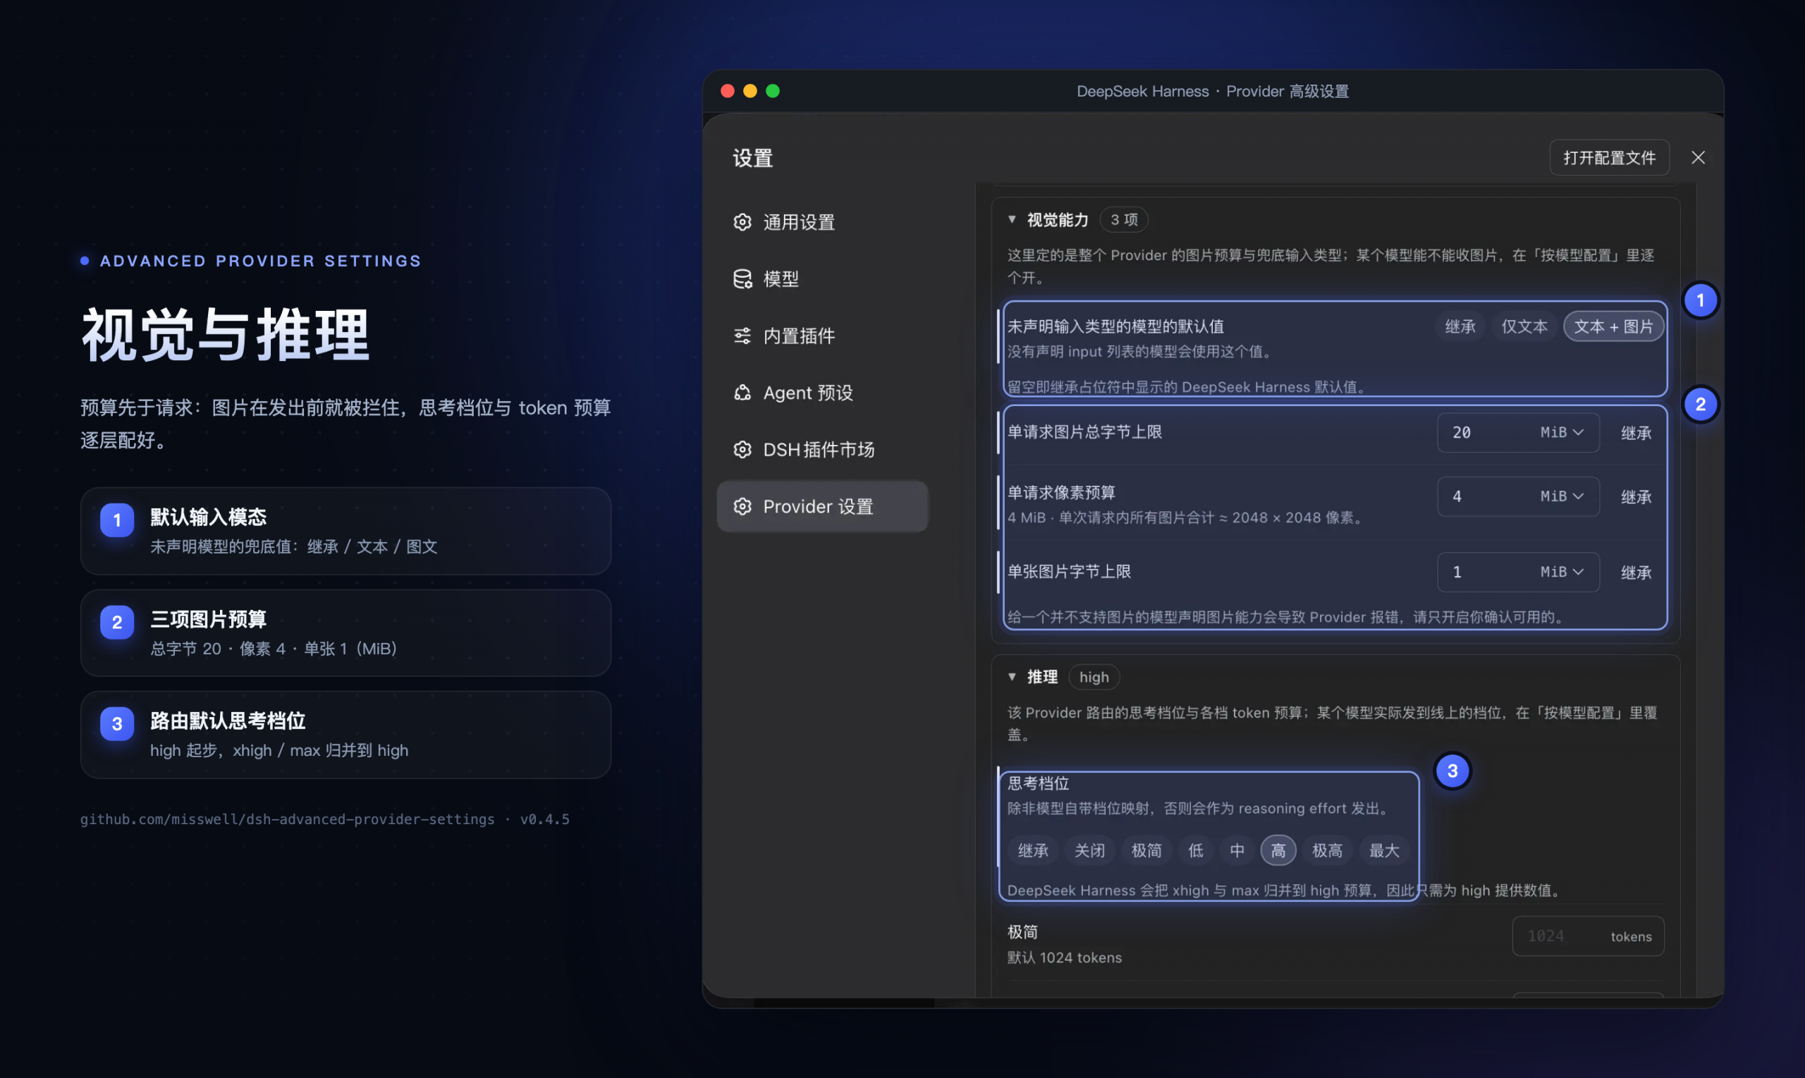Open the 通用设置 section
This screenshot has width=1805, height=1078.
(x=822, y=222)
